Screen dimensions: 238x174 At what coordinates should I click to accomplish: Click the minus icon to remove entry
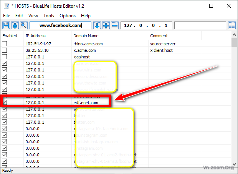click(115, 25)
